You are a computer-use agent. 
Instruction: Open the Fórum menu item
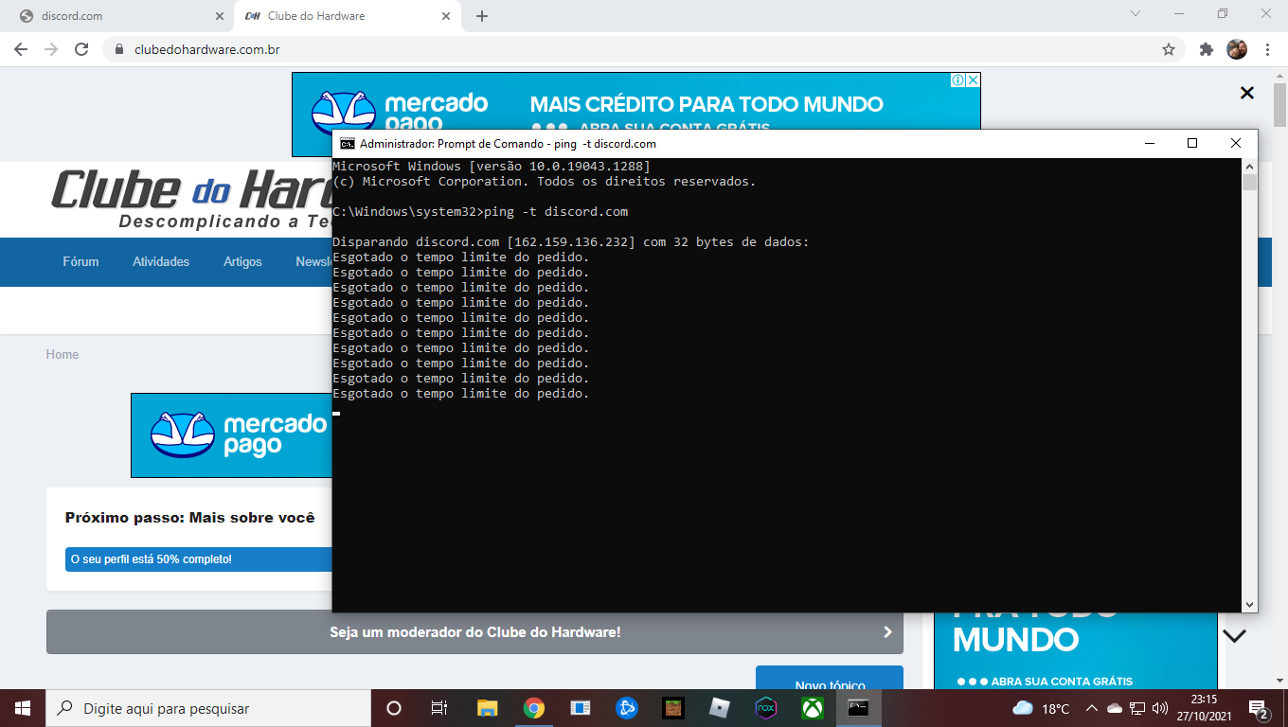pyautogui.click(x=80, y=261)
